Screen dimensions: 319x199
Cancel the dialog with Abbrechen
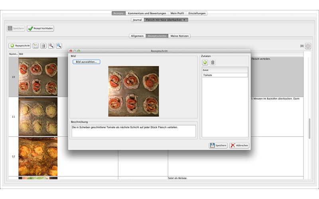(239, 145)
